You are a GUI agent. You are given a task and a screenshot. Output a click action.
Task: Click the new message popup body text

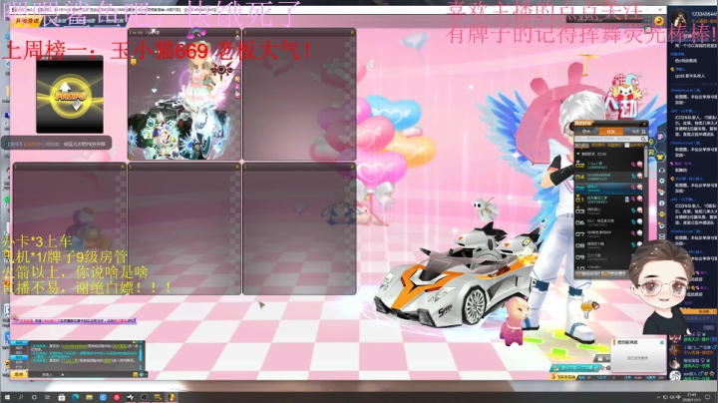pos(637,358)
